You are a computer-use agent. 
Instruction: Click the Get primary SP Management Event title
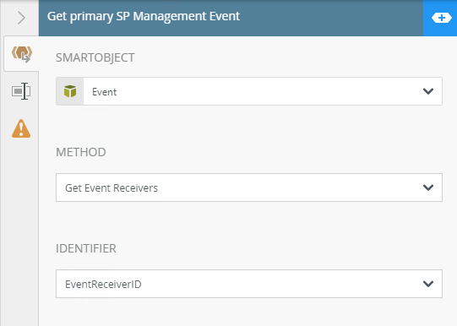pos(144,16)
